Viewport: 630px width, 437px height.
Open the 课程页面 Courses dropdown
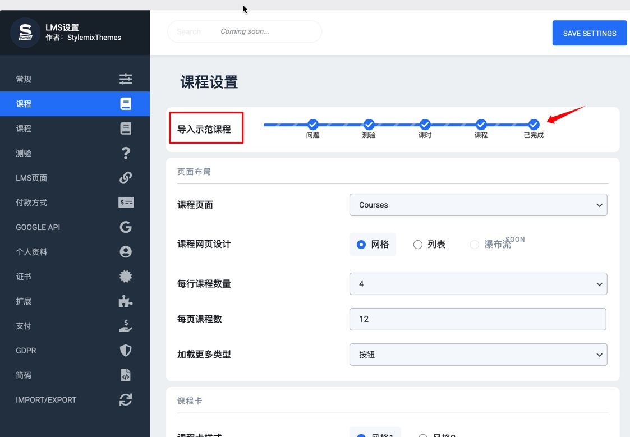pos(478,205)
